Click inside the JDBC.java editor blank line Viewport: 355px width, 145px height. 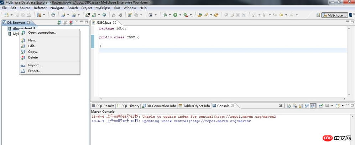tap(214, 50)
